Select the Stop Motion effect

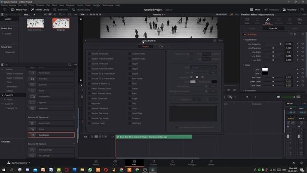tap(51, 135)
